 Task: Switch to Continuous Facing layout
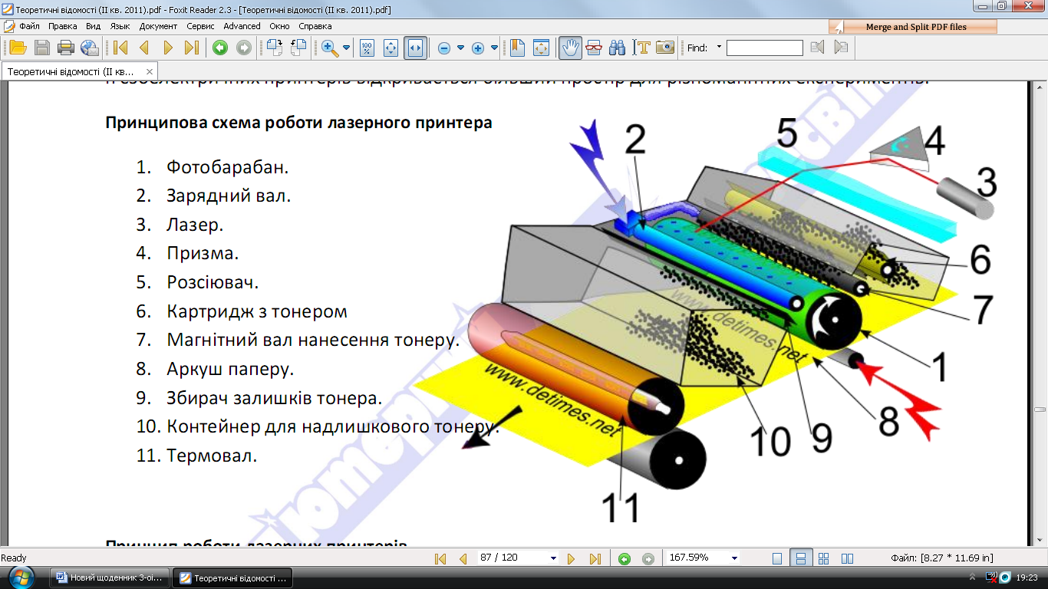823,558
